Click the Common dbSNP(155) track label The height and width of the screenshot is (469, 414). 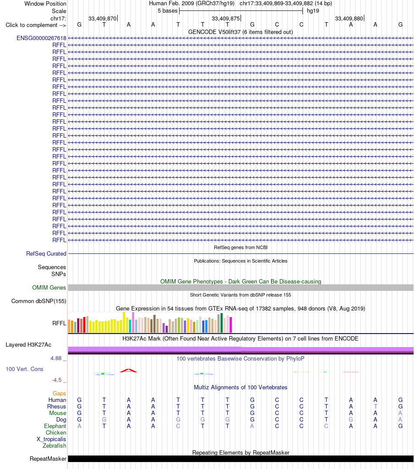(x=39, y=301)
